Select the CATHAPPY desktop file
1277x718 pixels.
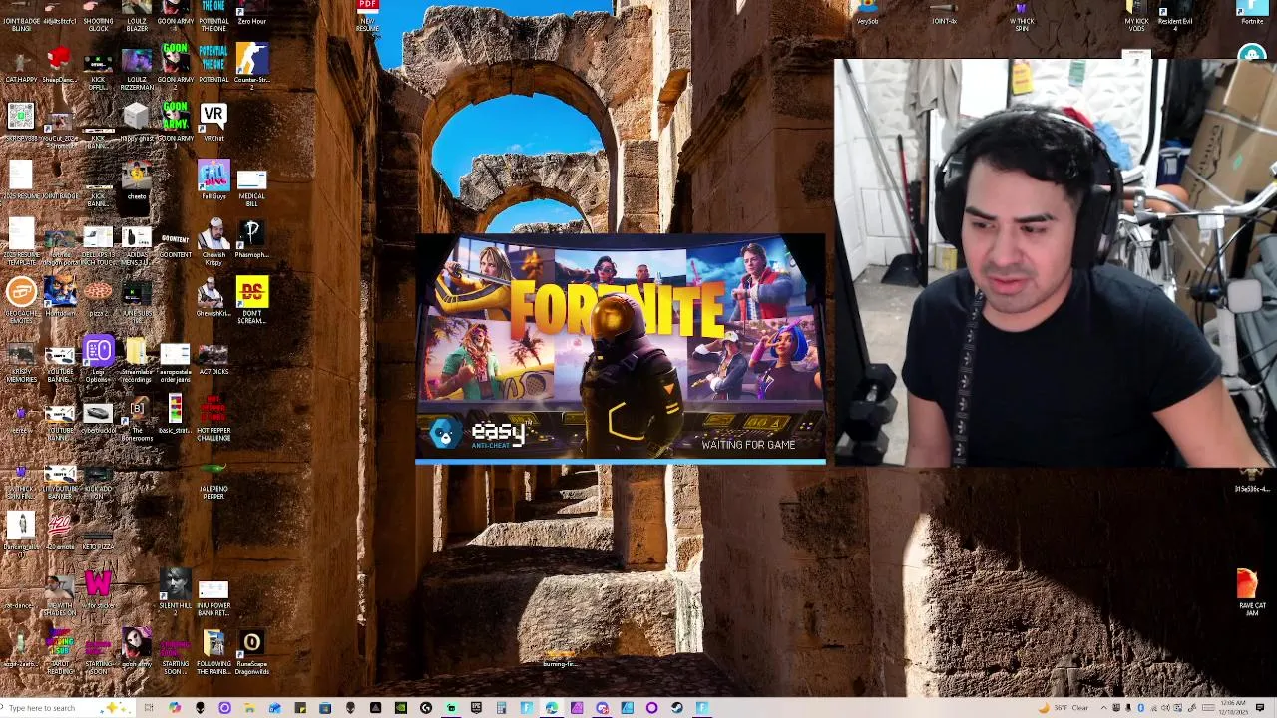pos(21,66)
